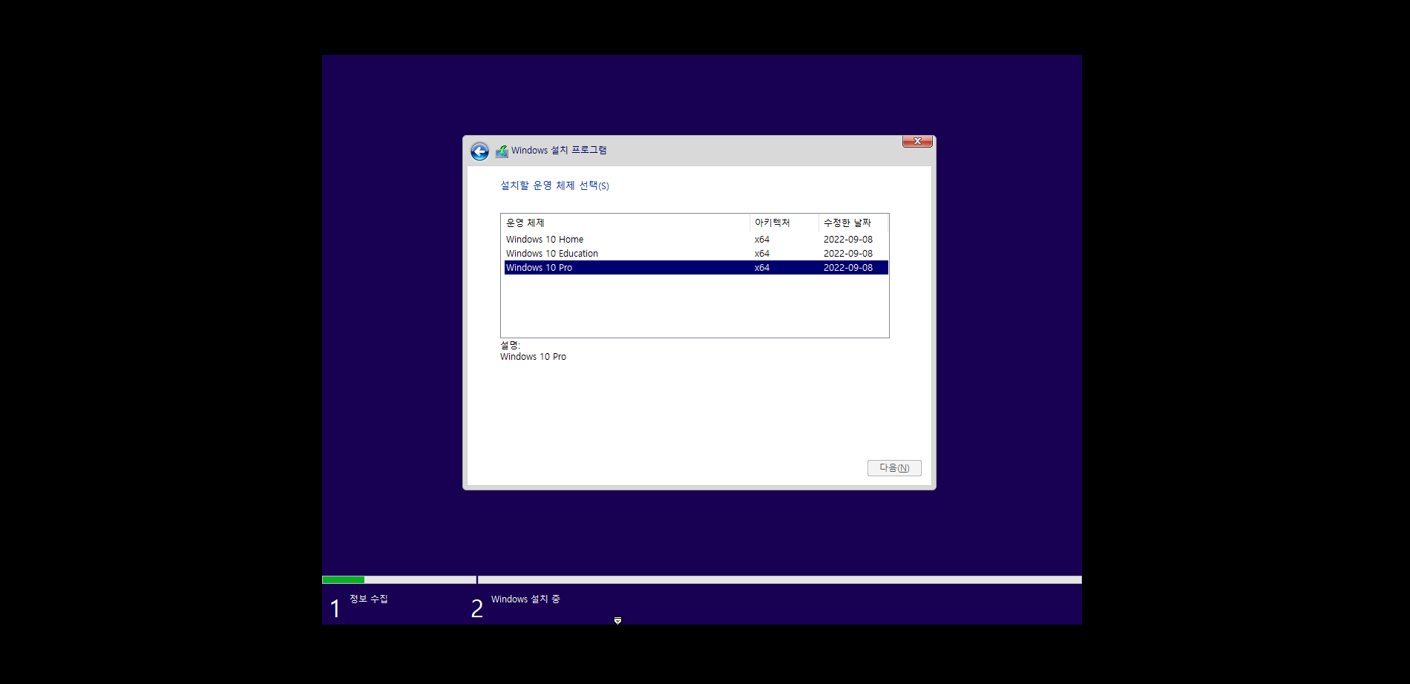Click 2022-09-08 date in Windows 10 Pro row

(848, 268)
